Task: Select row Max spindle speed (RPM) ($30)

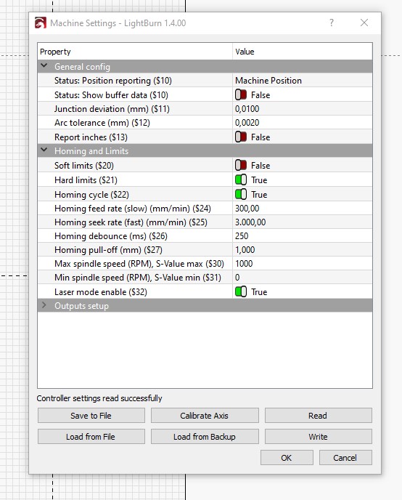Action: click(205, 264)
